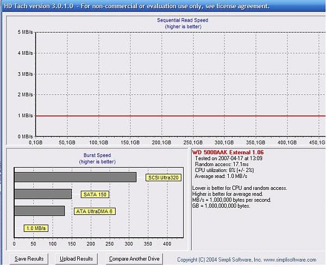
Task: Click Random access: 17.1ms text
Action: coord(222,164)
